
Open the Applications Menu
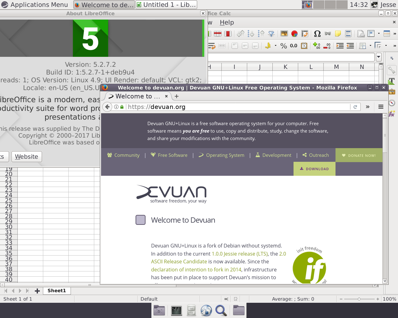[x=35, y=5]
